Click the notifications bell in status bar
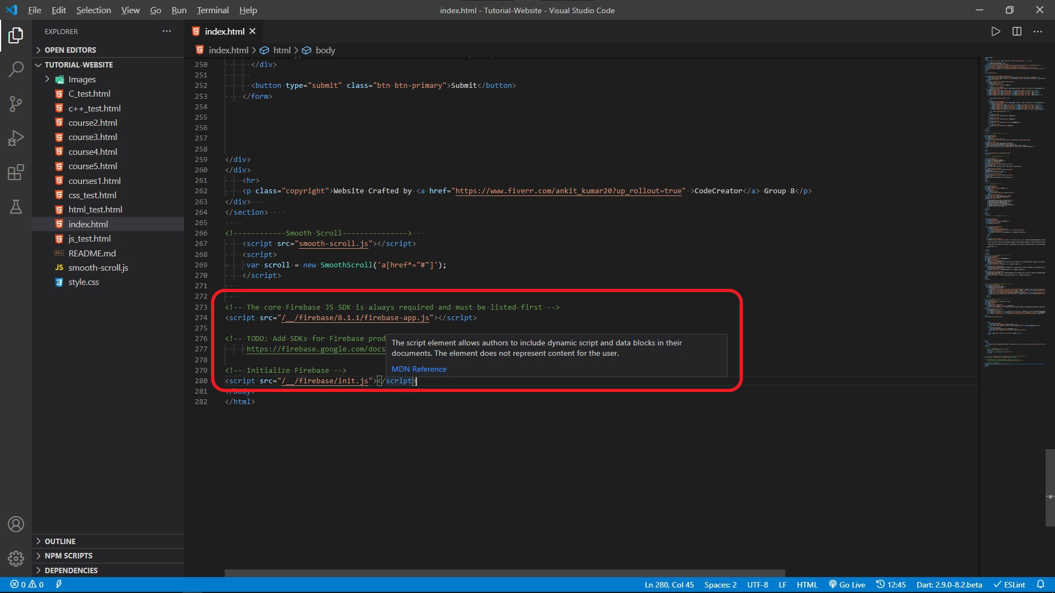 [1040, 585]
